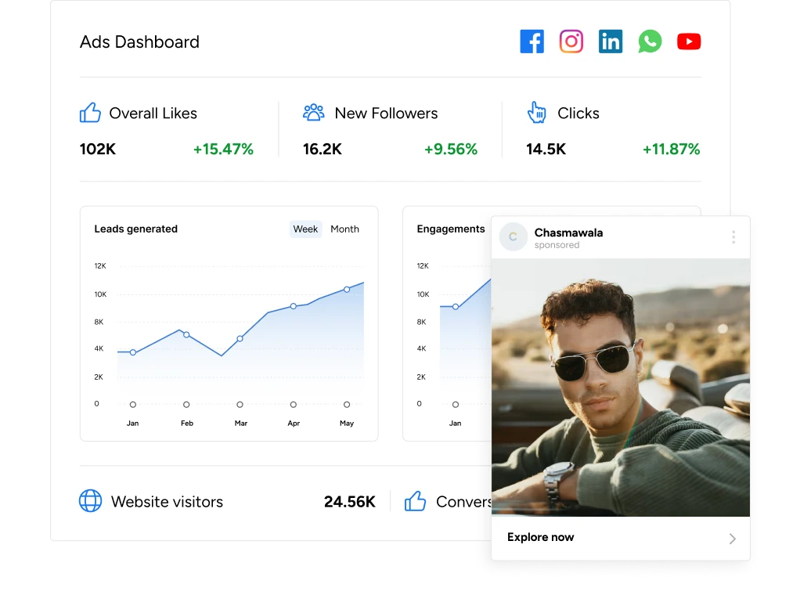This screenshot has height=595, width=800.
Task: Click the Mar data point on Leads line
Action: (240, 339)
